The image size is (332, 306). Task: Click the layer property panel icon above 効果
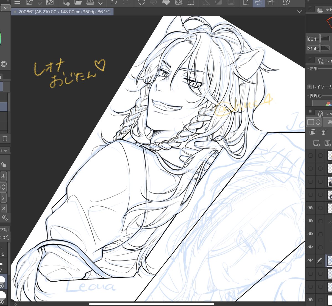click(320, 61)
